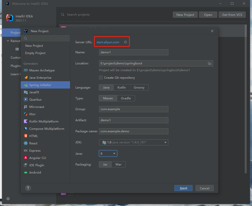Viewport: 252px width, 206px height.
Task: Open the Java version dropdown
Action: point(108,153)
